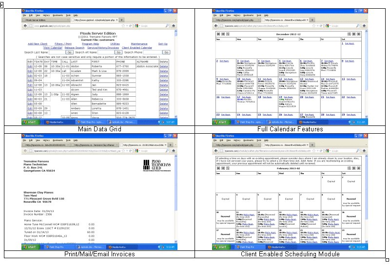
Task: Click Firefox back arrow in invoice browser window
Action: click(24, 150)
